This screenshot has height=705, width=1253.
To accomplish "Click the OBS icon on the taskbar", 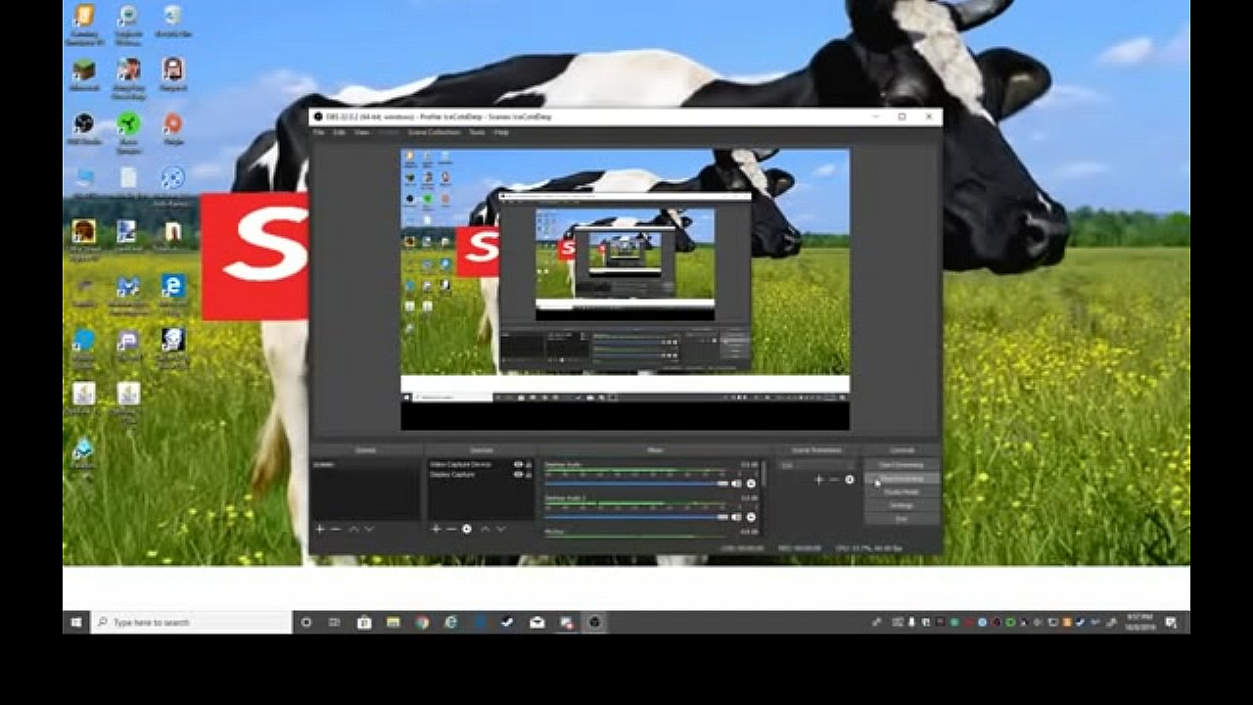I will pyautogui.click(x=594, y=622).
